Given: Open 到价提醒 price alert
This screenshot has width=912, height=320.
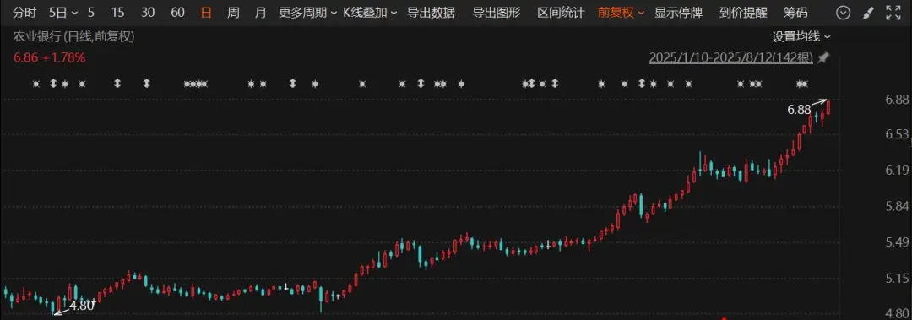Looking at the screenshot, I should (x=743, y=12).
